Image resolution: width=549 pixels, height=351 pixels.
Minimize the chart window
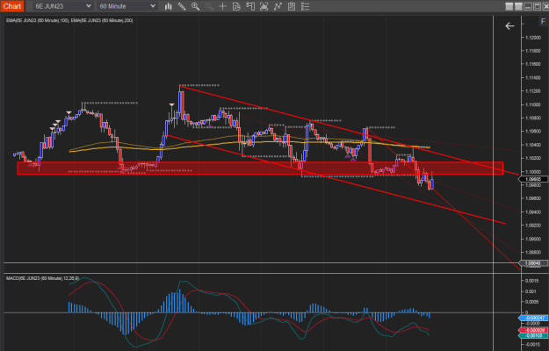528,6
